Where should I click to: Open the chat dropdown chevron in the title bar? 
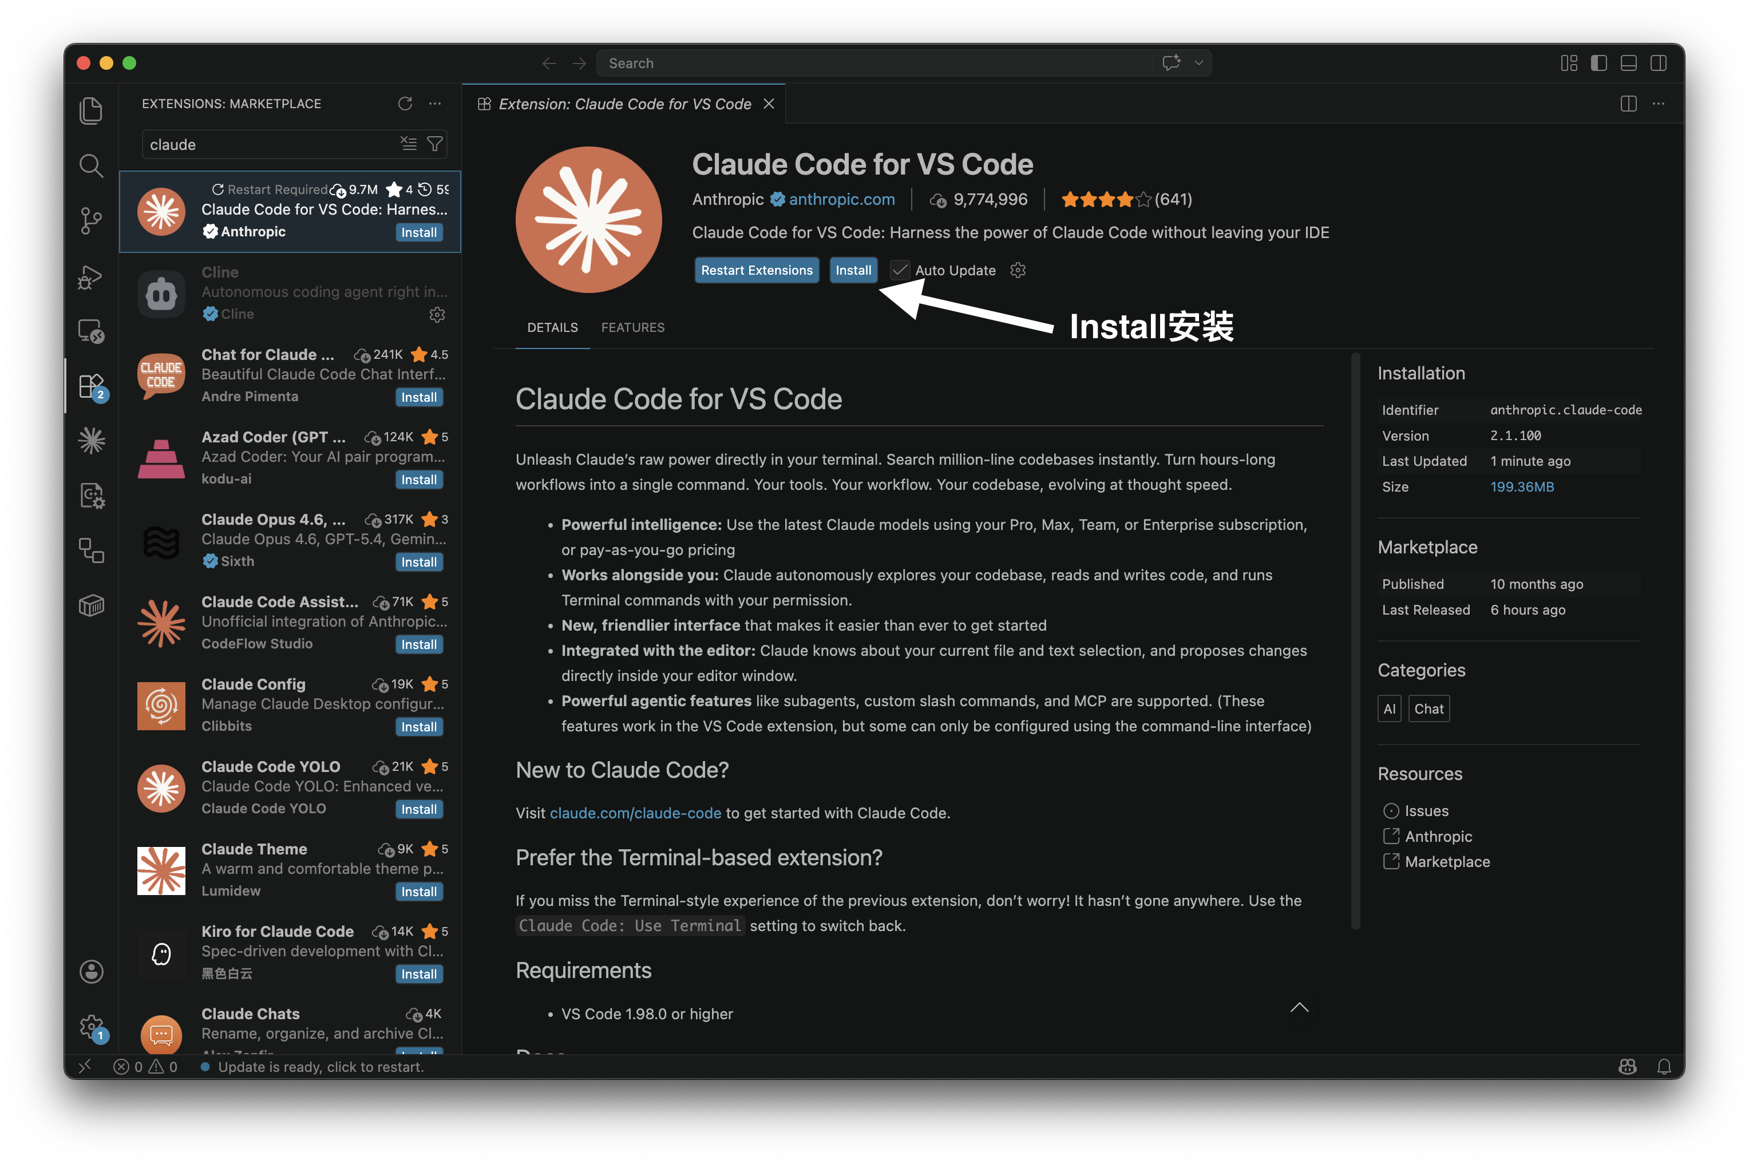[1198, 63]
